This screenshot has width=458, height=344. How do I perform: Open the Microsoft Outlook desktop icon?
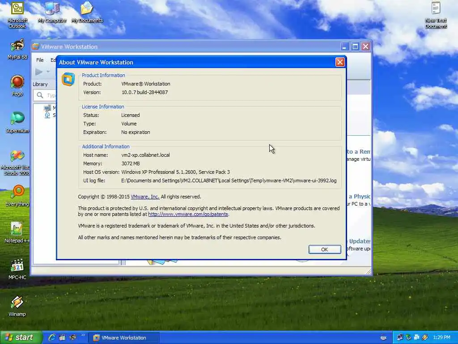pyautogui.click(x=17, y=15)
